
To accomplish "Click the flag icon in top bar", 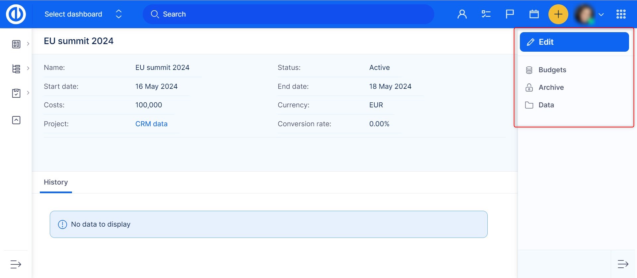I will click(510, 14).
